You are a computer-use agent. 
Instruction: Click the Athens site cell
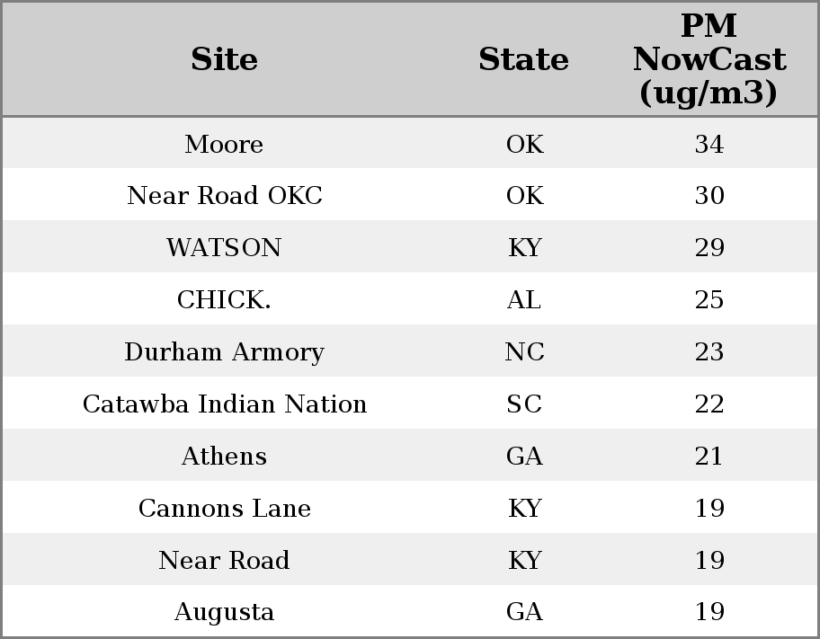click(224, 457)
